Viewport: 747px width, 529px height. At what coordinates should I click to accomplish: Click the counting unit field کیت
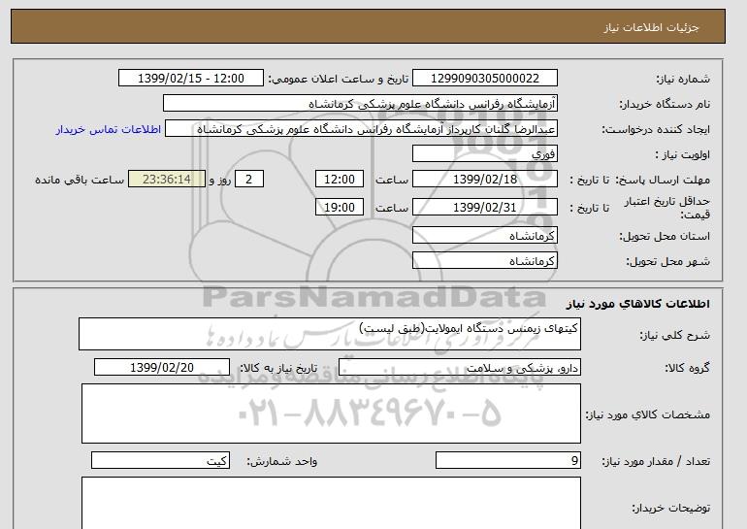[x=160, y=461]
